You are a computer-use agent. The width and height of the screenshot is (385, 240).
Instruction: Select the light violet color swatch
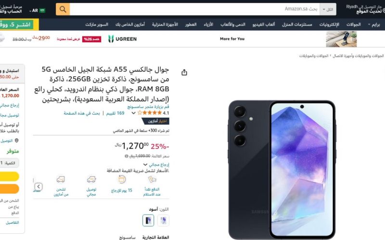coord(163,220)
